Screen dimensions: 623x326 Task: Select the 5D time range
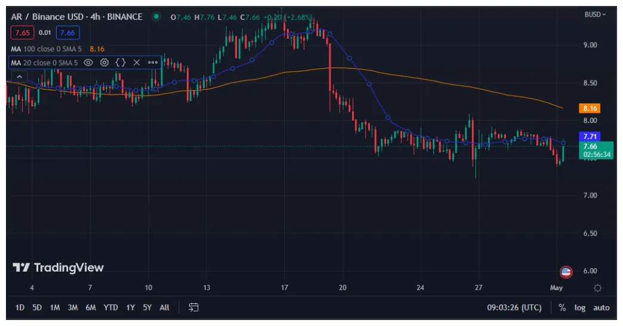click(x=37, y=307)
